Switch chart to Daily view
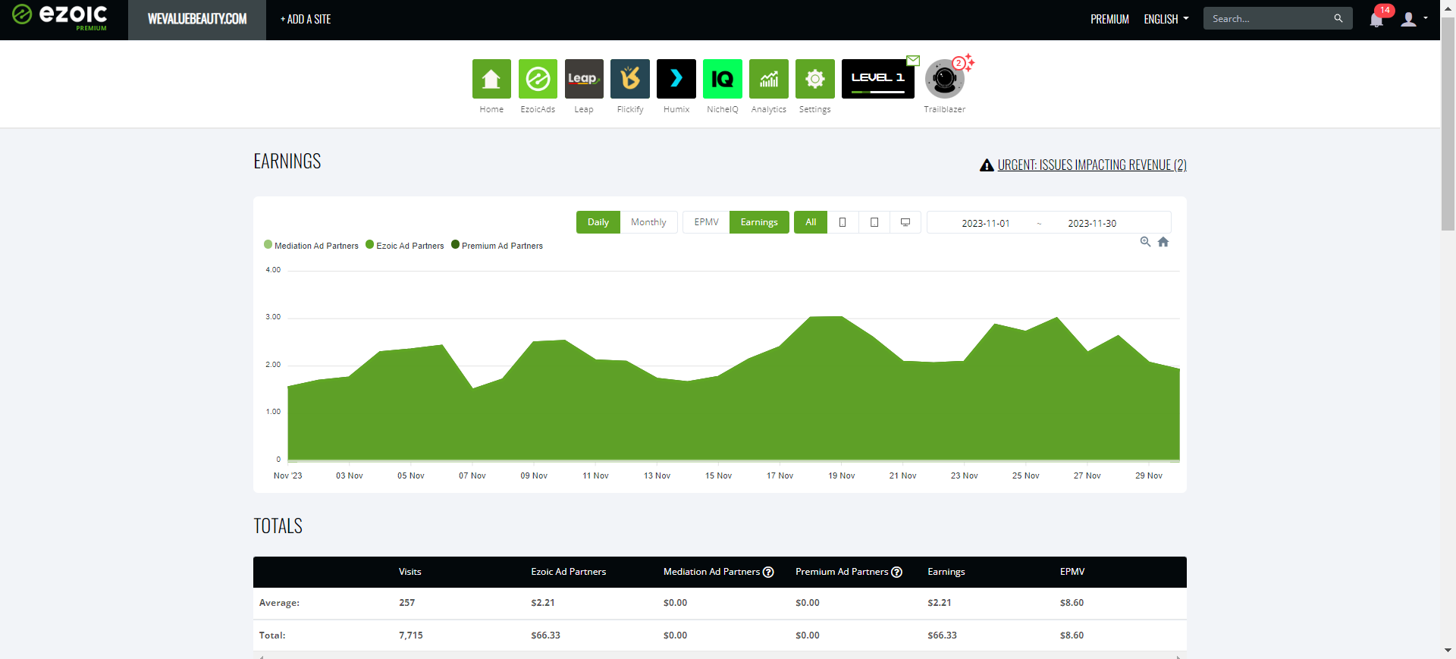 [x=598, y=222]
